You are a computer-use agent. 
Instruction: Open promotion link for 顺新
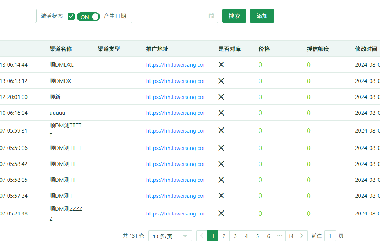(175, 97)
